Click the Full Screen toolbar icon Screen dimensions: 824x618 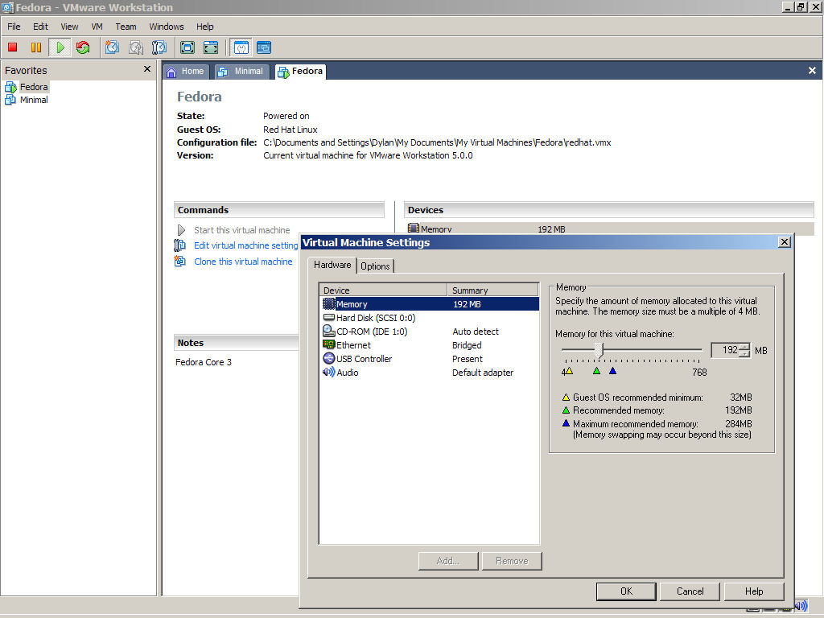tap(187, 47)
